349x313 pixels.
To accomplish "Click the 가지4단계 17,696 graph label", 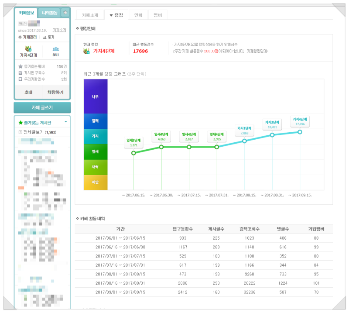I will (x=300, y=122).
